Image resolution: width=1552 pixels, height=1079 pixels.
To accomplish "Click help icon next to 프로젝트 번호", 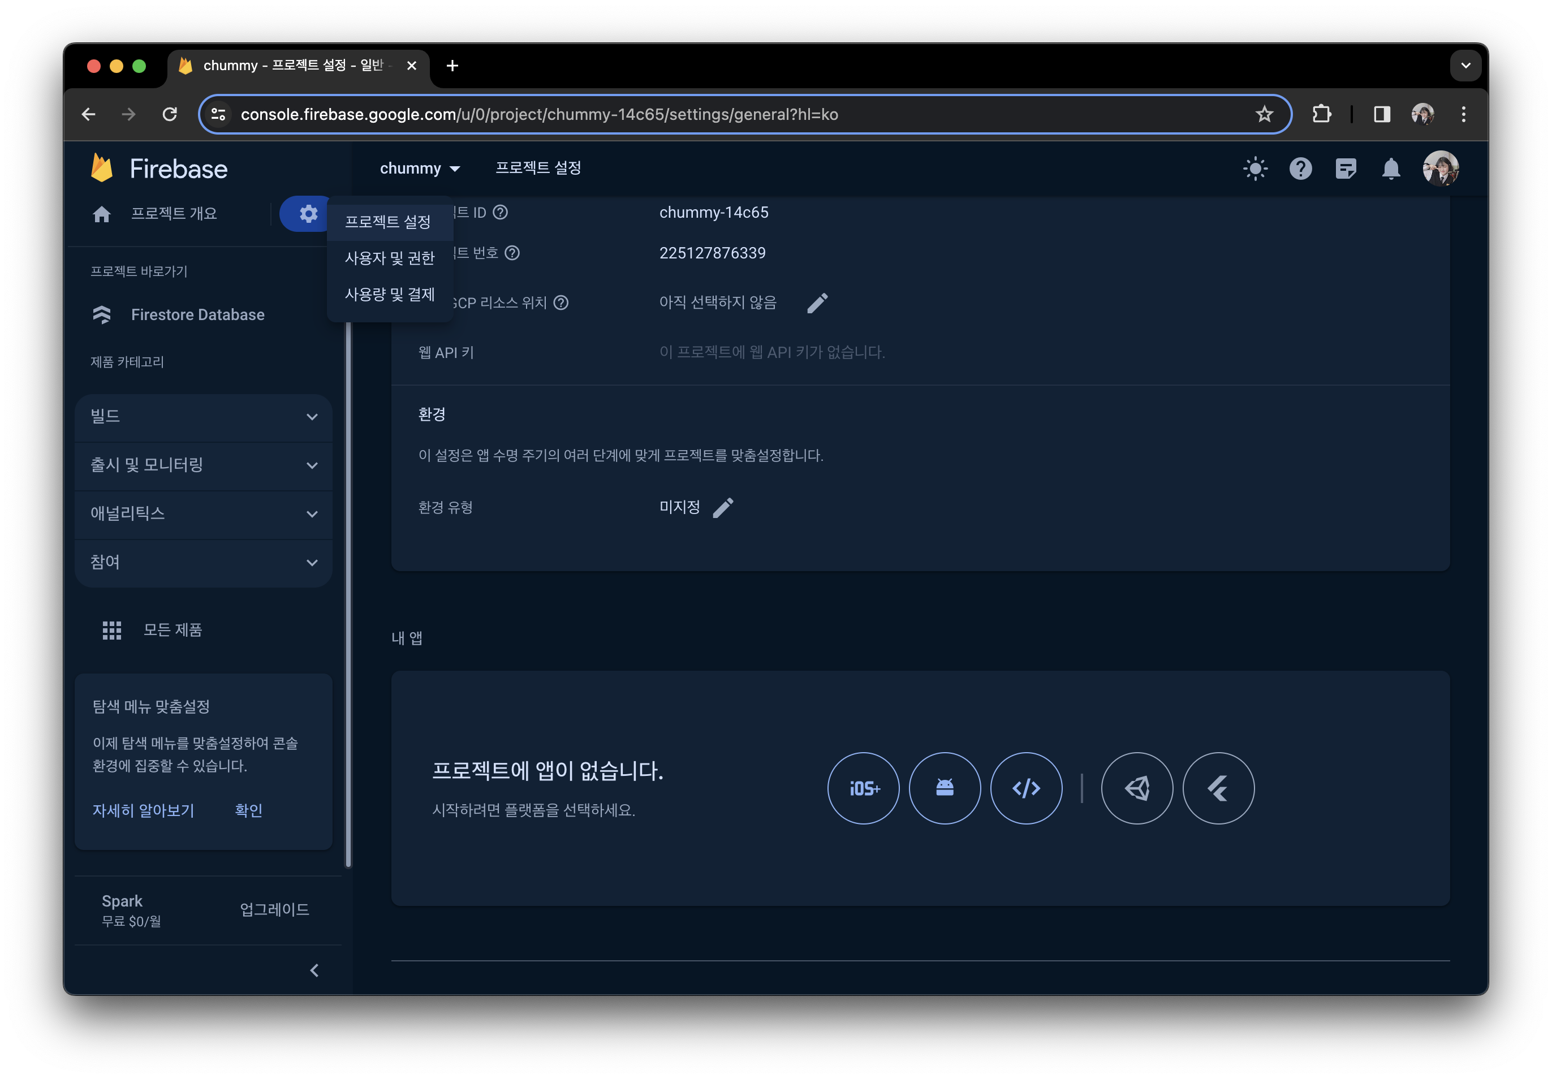I will tap(512, 253).
